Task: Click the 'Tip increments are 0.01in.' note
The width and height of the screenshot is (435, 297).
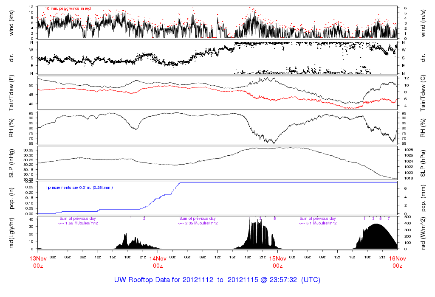Action: click(79, 187)
